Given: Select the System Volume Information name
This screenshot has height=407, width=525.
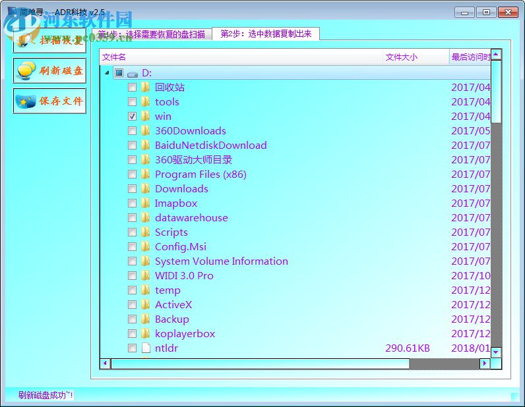Looking at the screenshot, I should [x=222, y=261].
